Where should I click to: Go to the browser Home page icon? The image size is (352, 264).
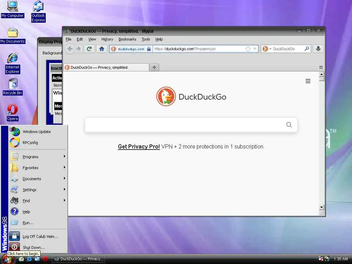(x=102, y=49)
